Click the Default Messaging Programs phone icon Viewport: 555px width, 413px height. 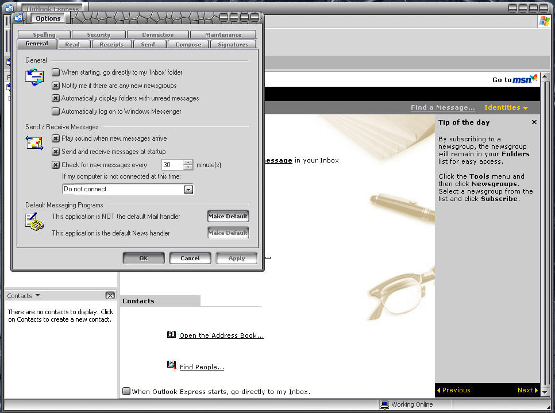(34, 222)
